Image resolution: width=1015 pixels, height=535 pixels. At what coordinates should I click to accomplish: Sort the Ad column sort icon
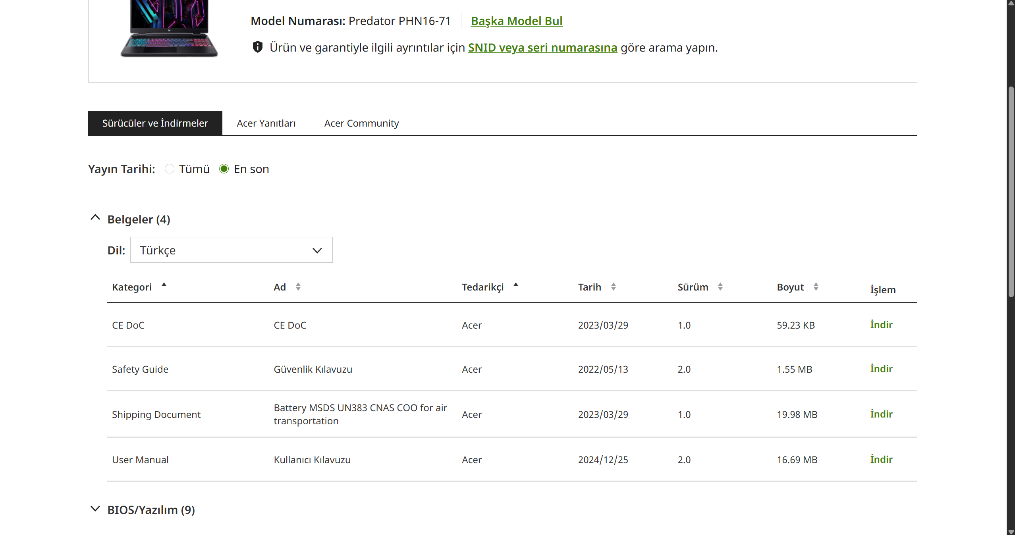click(298, 287)
